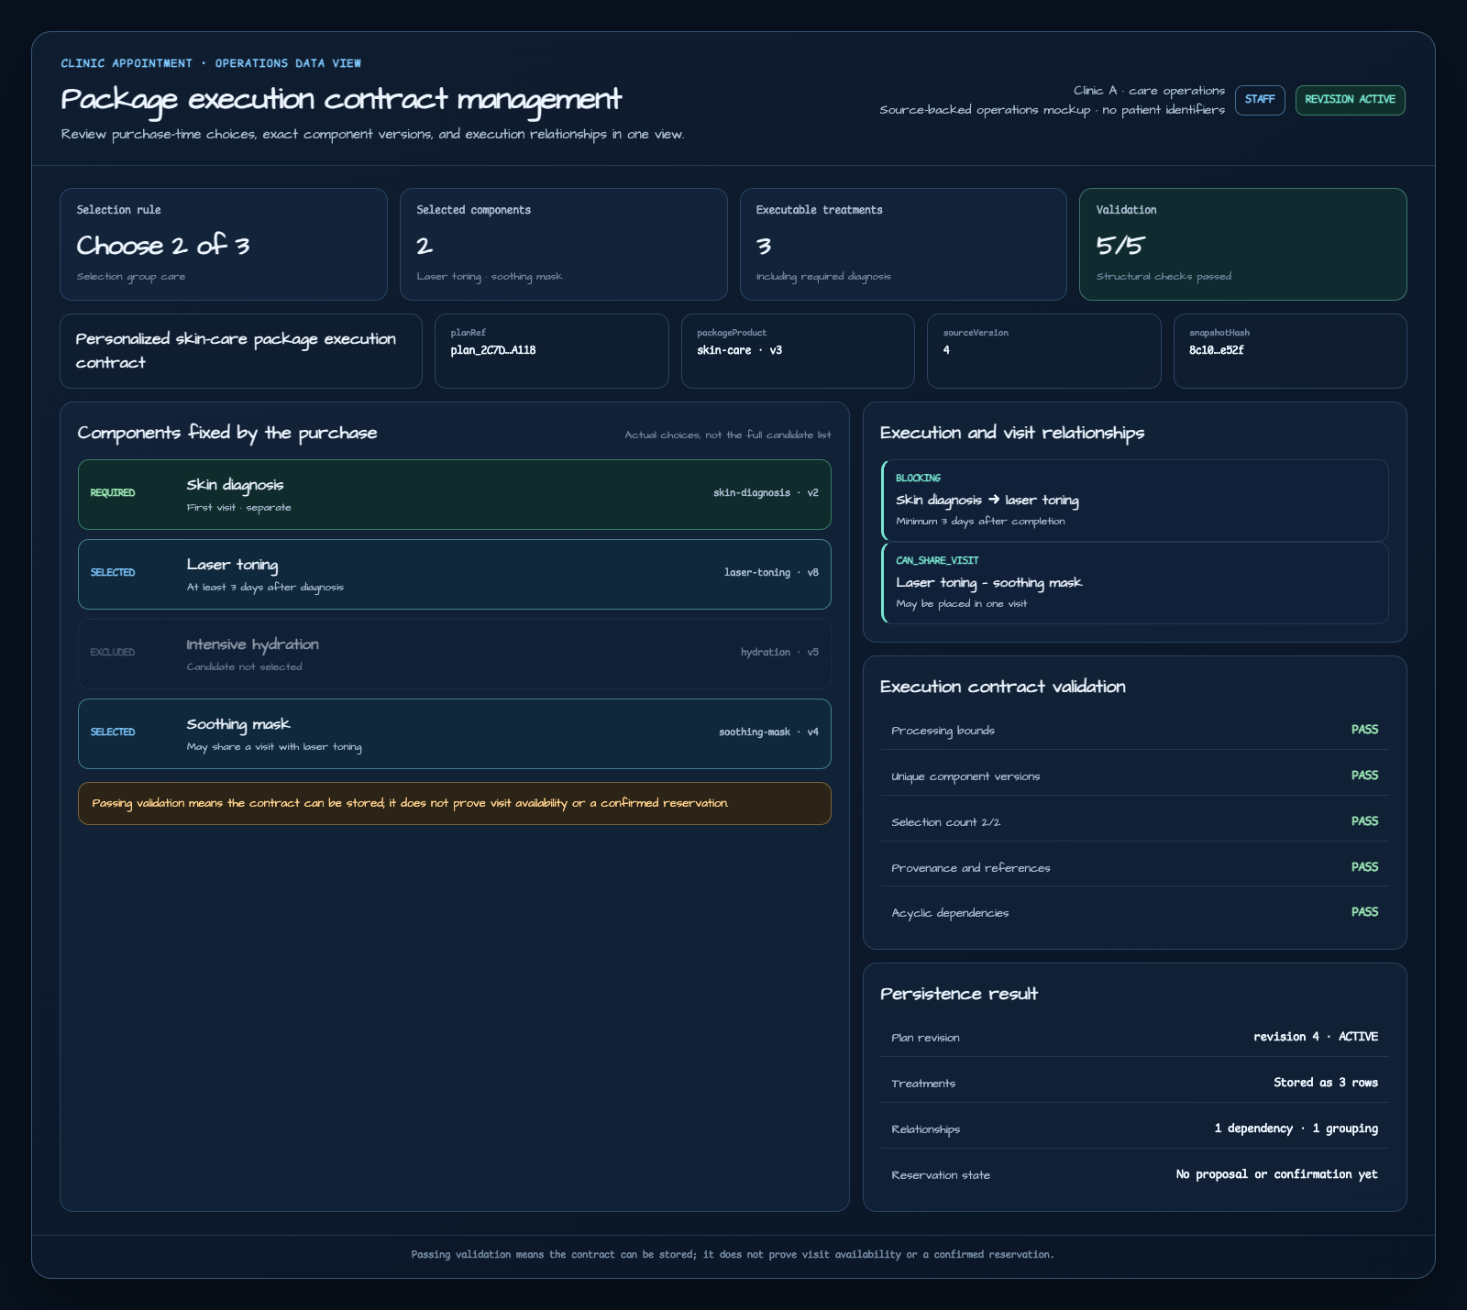
Task: Click the Actual choices, not the full candidate list note
Action: 728,435
